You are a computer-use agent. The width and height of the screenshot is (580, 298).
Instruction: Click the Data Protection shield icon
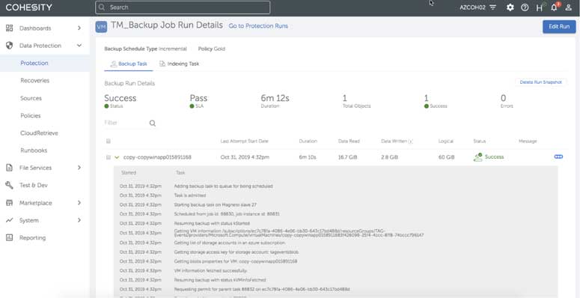point(9,46)
